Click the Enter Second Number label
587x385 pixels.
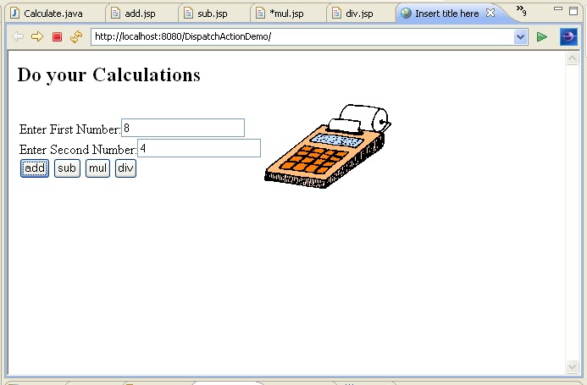(78, 149)
